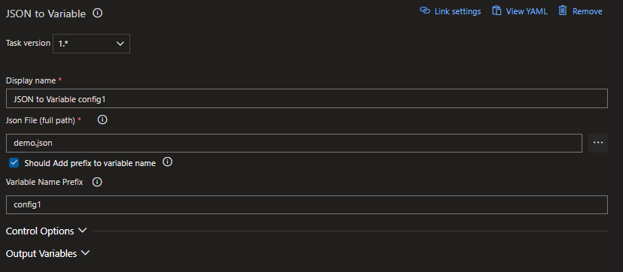Click the Link settings chain icon

coord(425,11)
